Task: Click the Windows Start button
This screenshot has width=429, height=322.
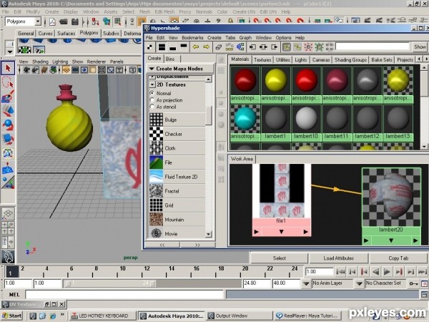Action: (x=11, y=316)
